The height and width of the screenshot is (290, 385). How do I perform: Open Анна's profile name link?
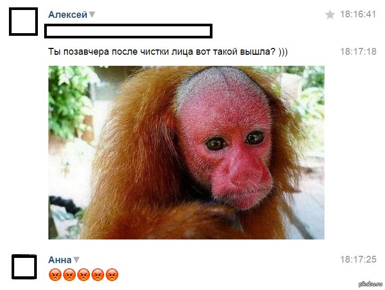60,260
